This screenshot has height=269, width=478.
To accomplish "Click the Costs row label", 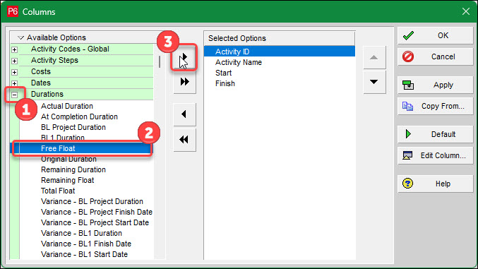I will (41, 72).
